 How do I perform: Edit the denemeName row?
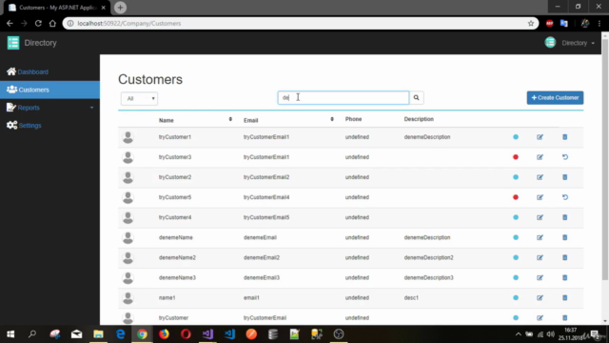tap(540, 237)
